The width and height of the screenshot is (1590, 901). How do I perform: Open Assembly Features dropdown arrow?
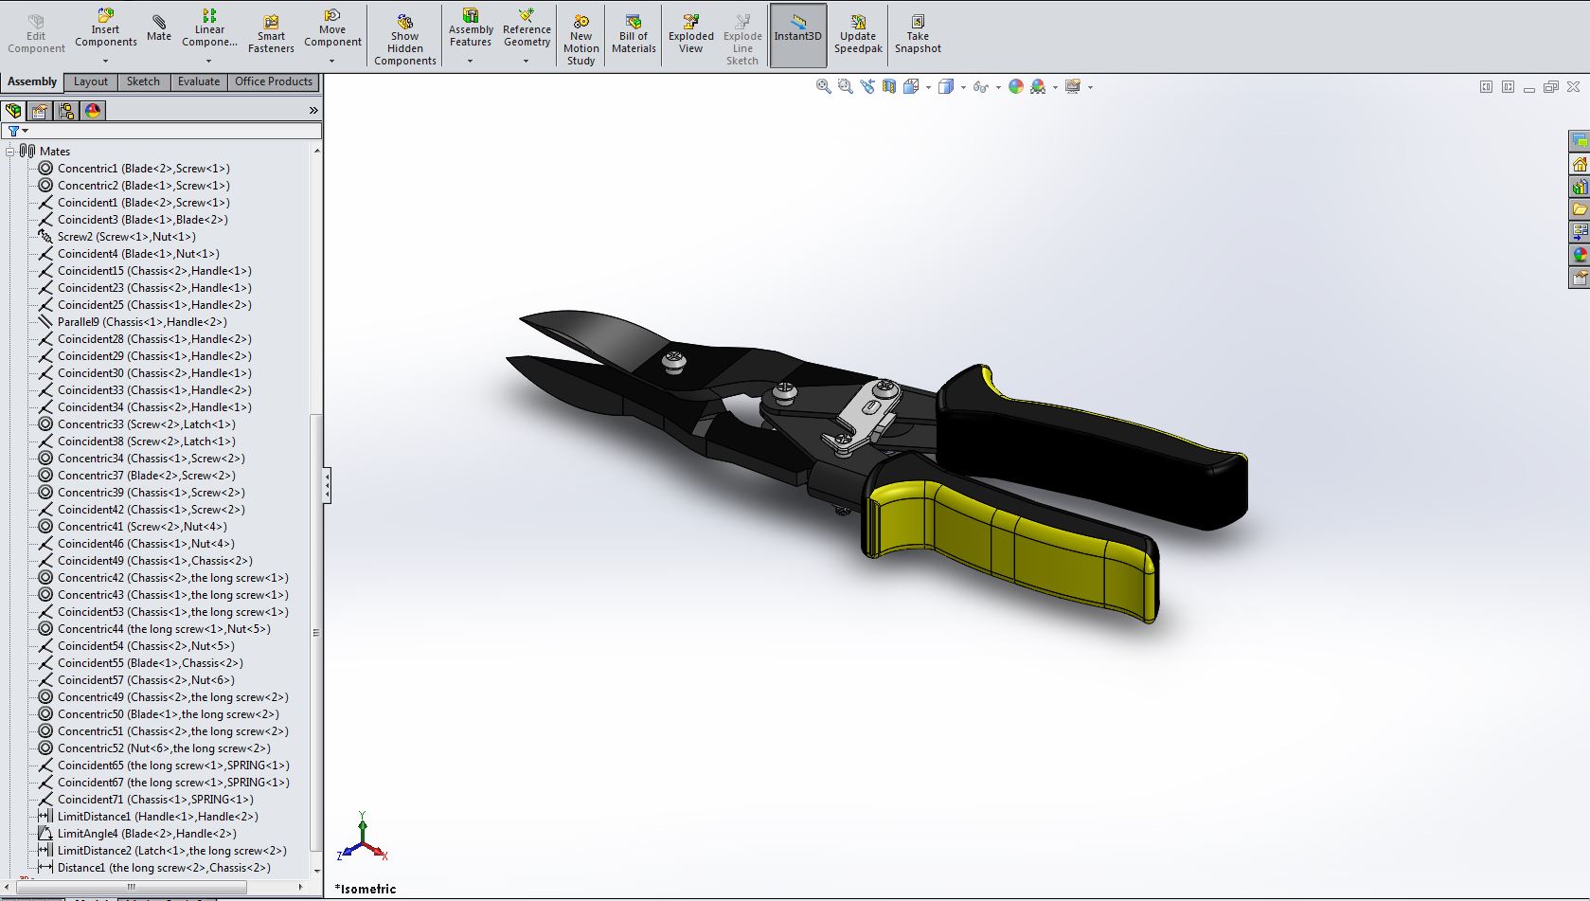[470, 62]
